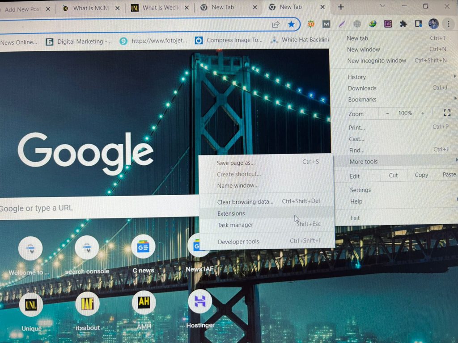The image size is (458, 343).
Task: Open the G news shortcut tile
Action: click(143, 247)
